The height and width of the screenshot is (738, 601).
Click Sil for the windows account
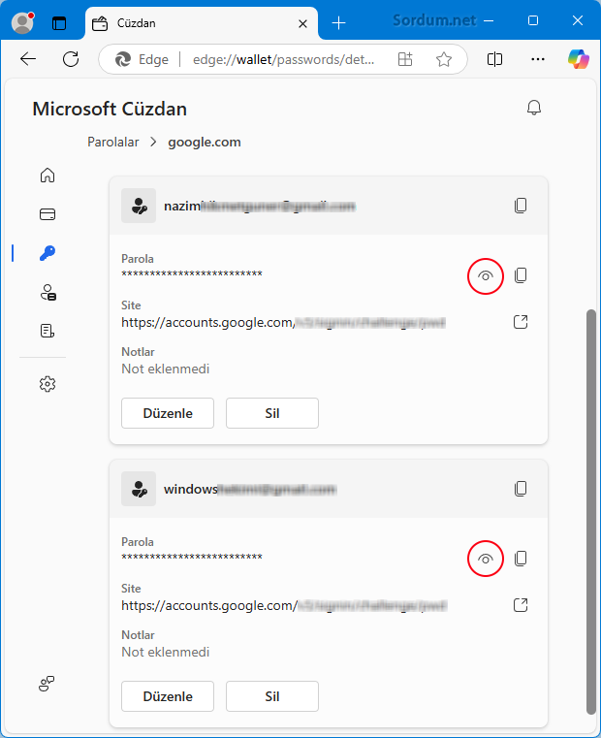(x=272, y=696)
